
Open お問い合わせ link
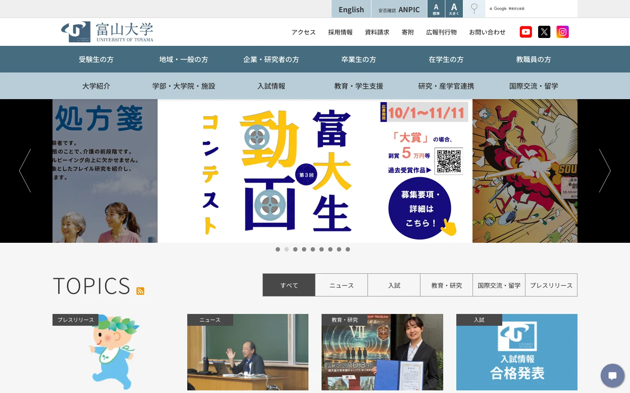pyautogui.click(x=487, y=32)
